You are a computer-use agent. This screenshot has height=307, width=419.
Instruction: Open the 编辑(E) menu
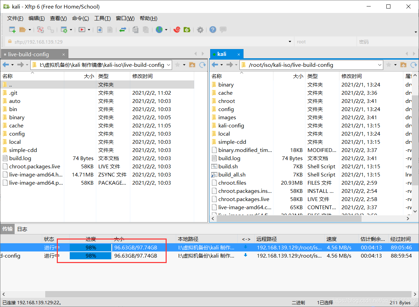(37, 18)
